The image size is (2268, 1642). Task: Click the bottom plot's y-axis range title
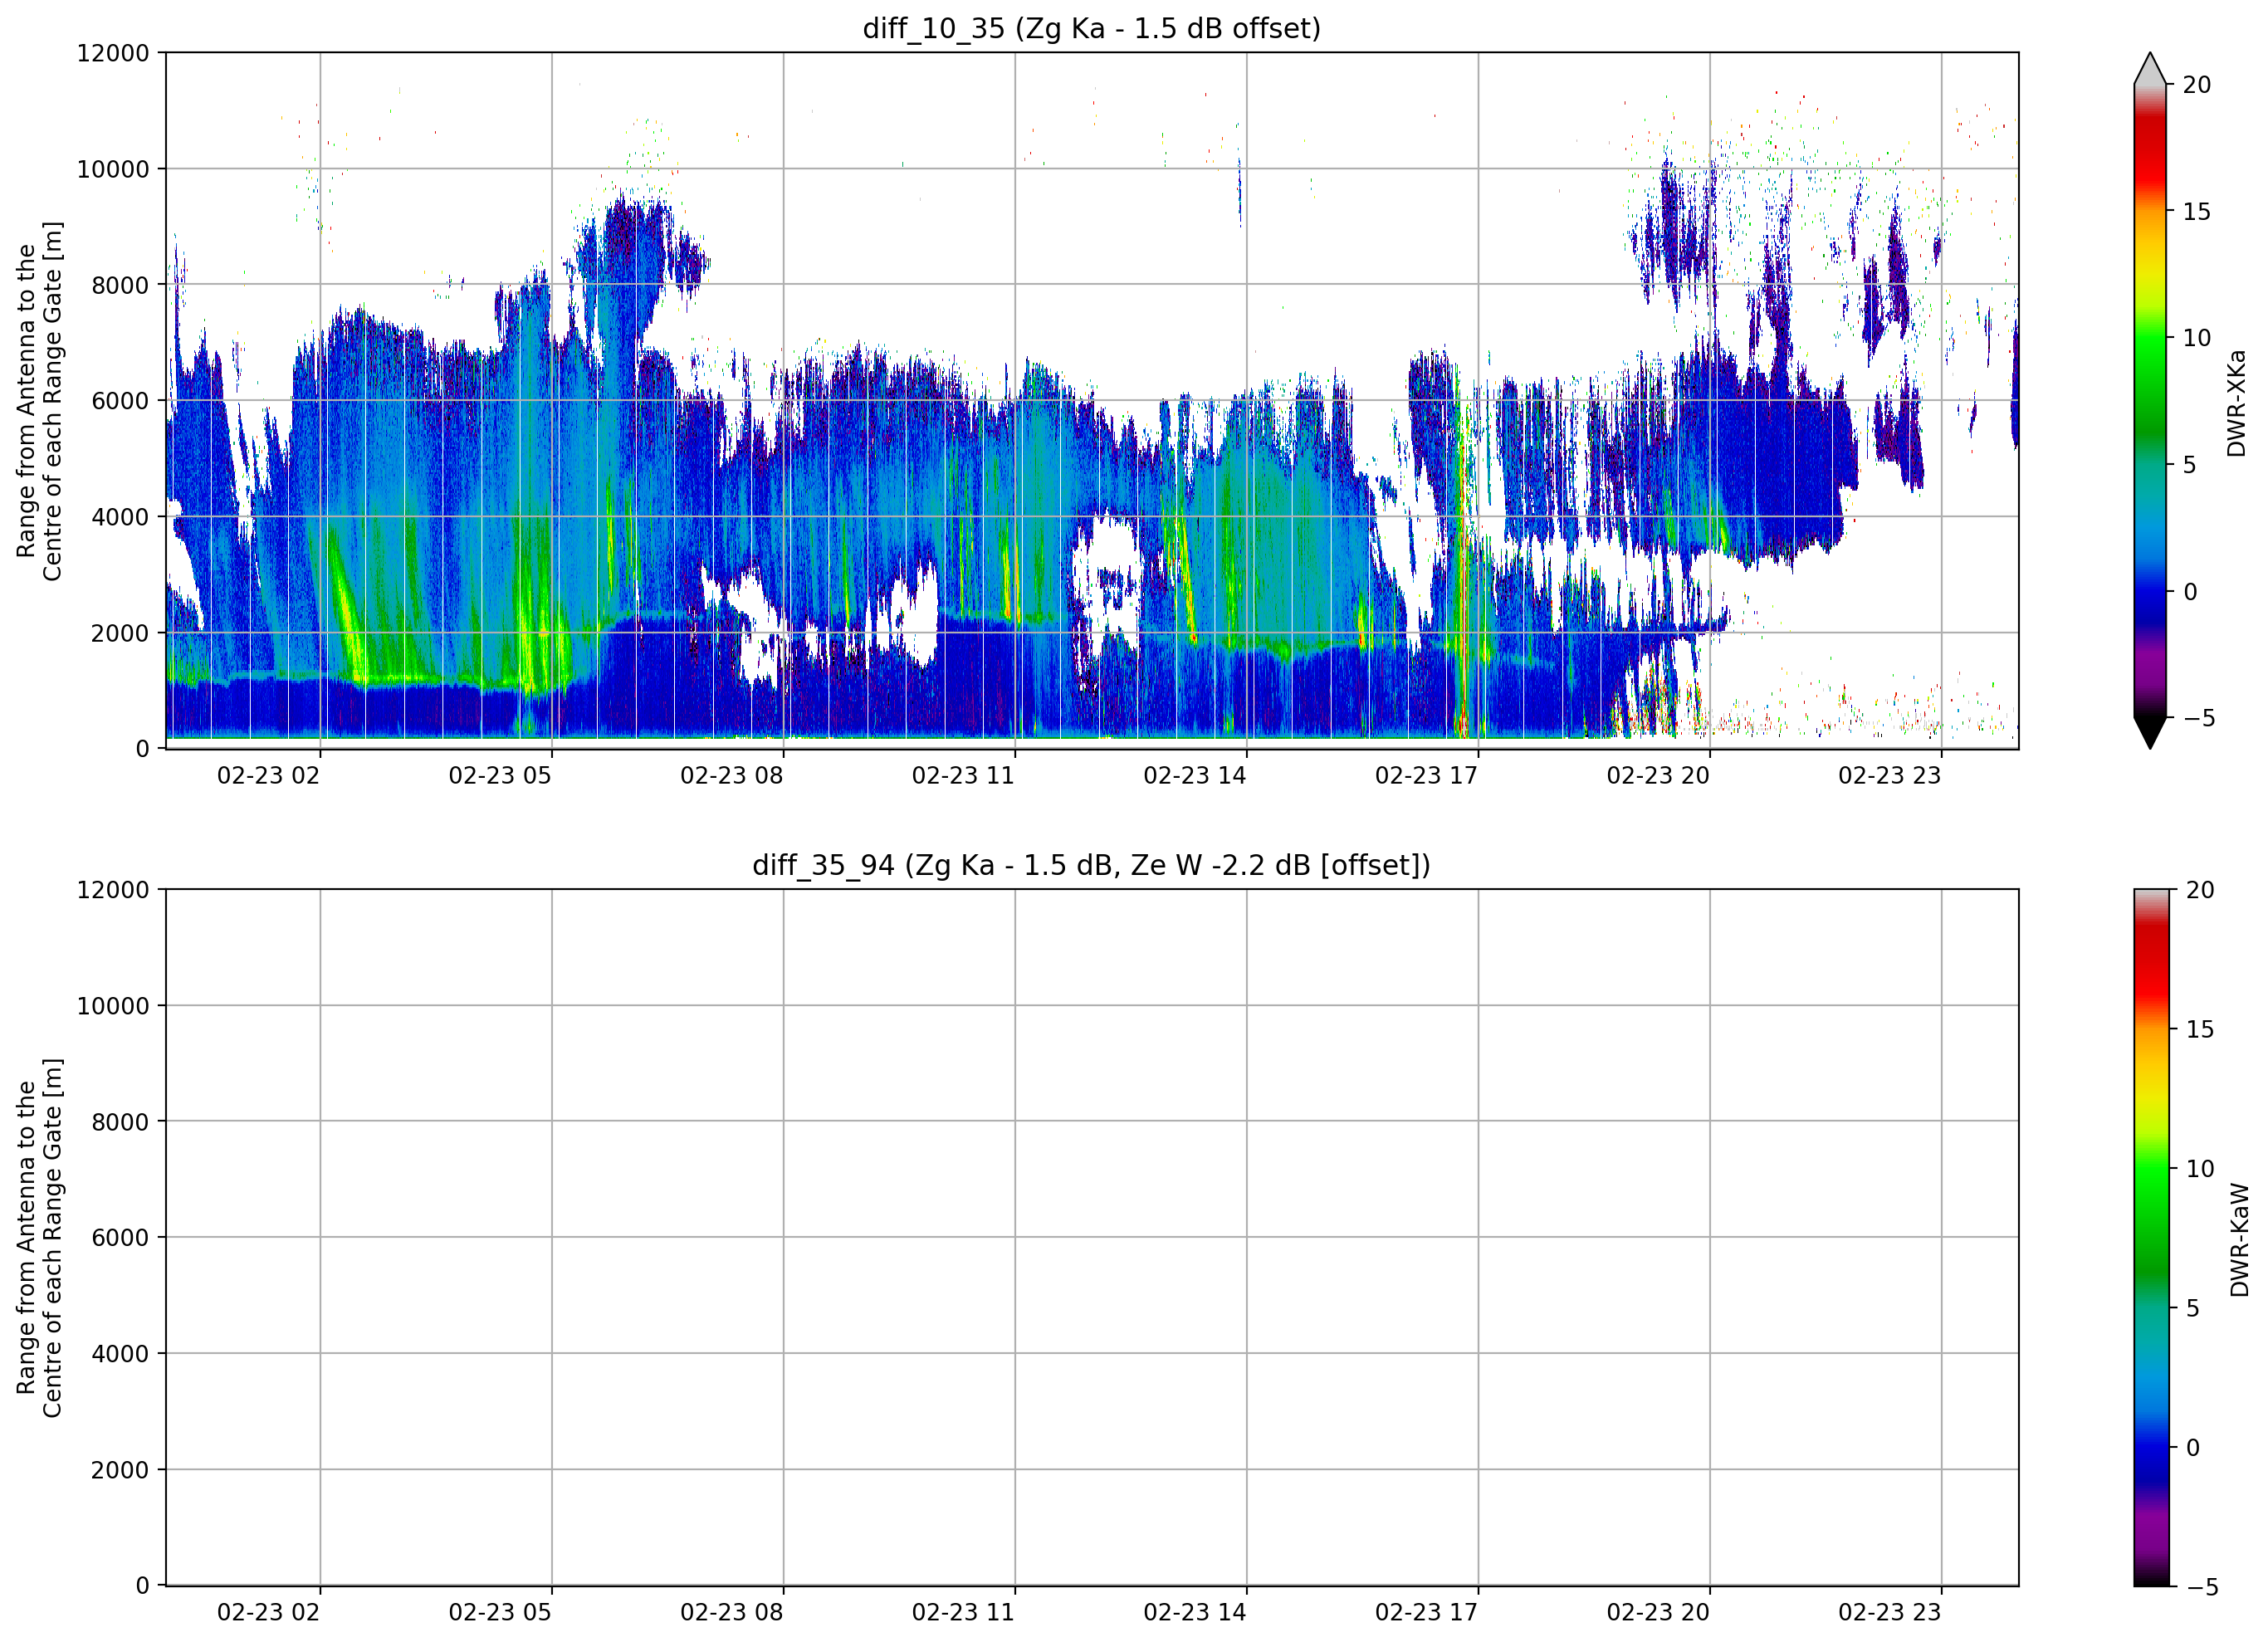point(39,1237)
